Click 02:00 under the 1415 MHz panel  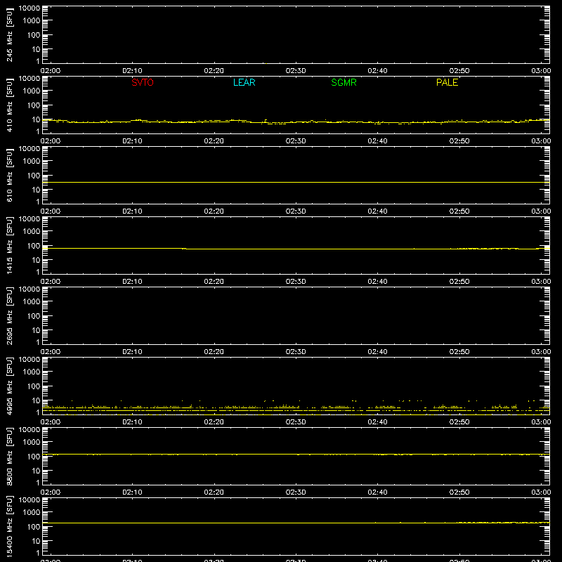(51, 282)
